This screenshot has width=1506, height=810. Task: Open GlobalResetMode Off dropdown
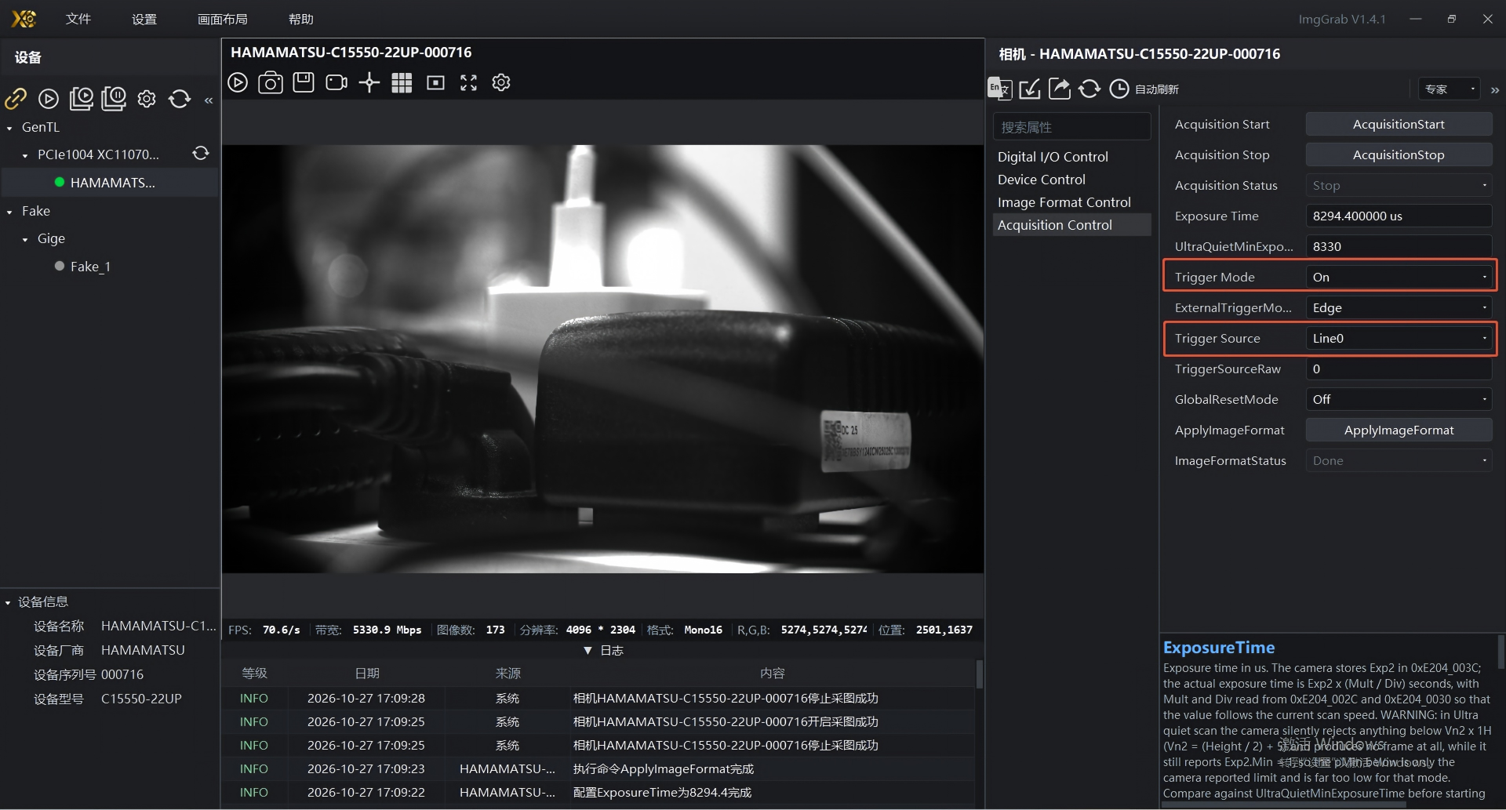[x=1399, y=399]
